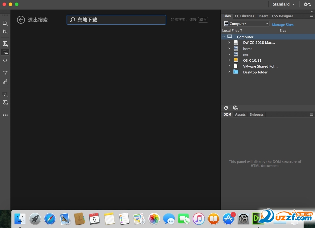315x228 pixels.
Task: Open Photos from the Dock
Action: 154,219
